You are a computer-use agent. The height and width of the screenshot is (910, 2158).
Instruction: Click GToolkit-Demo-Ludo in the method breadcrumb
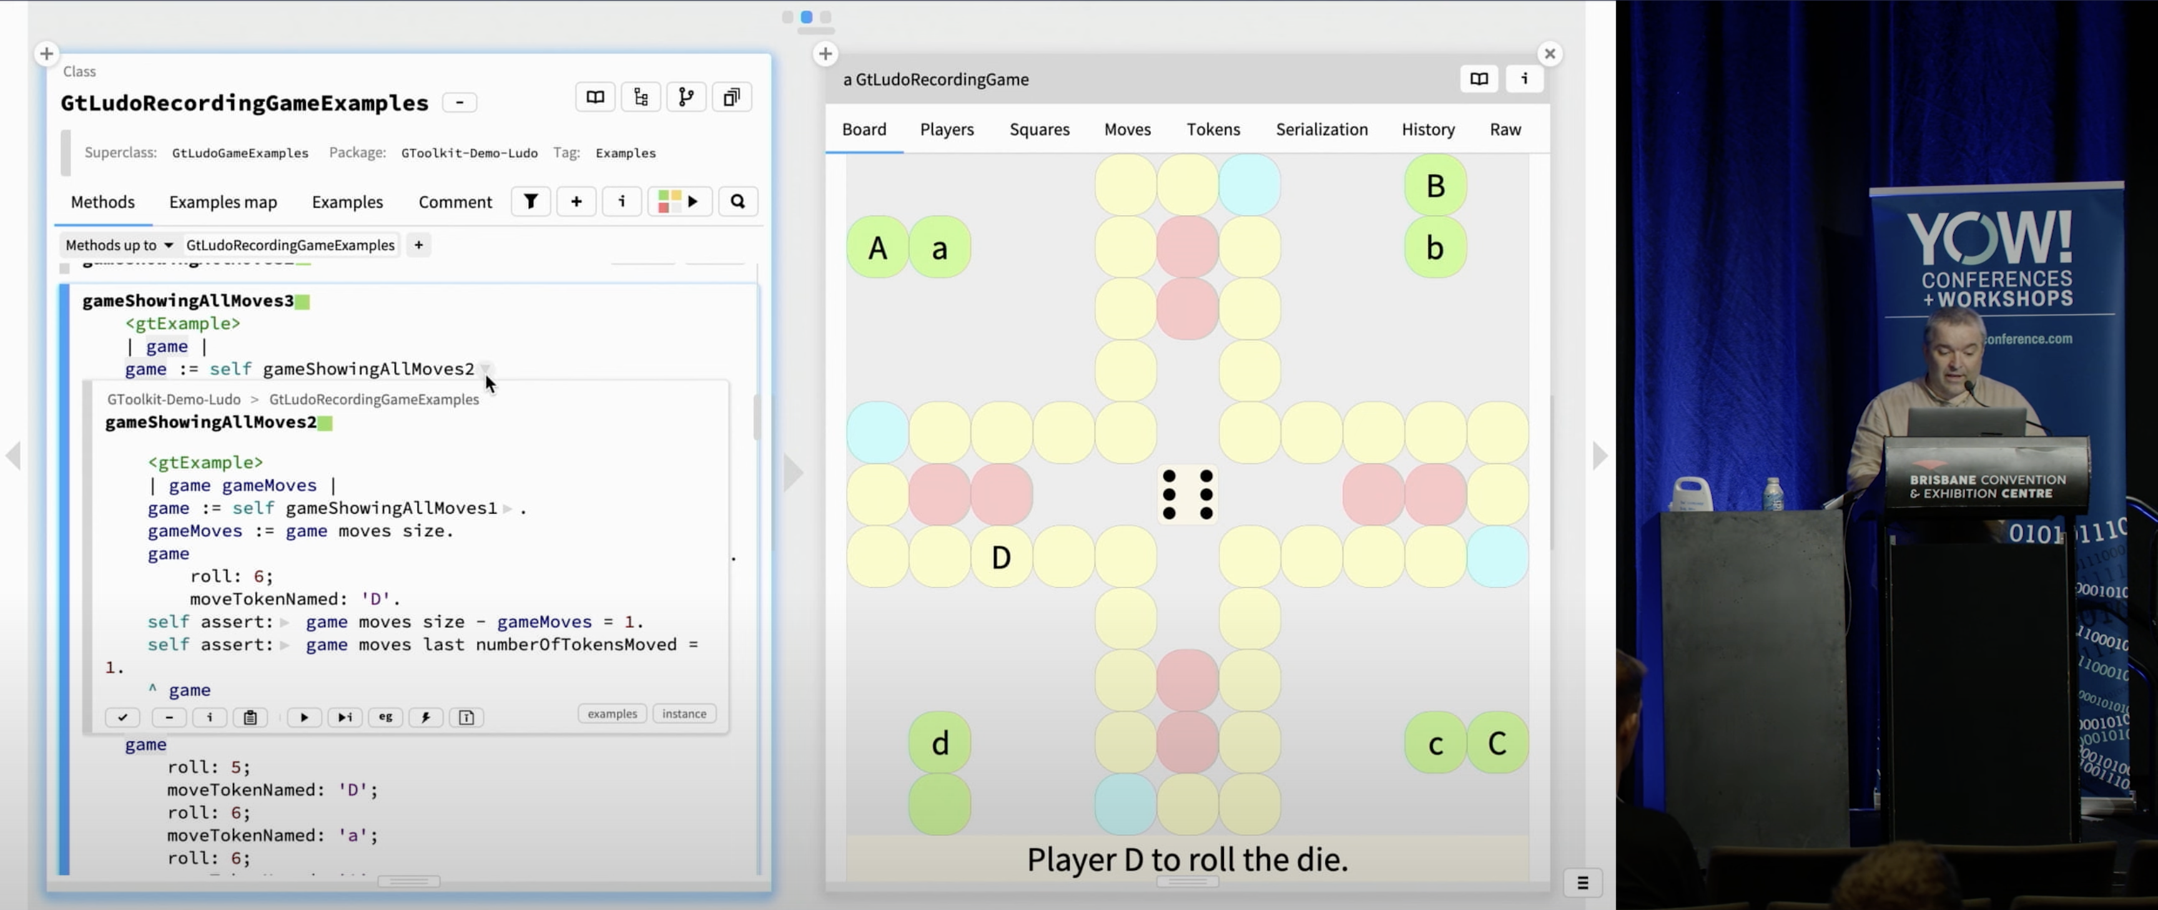174,399
